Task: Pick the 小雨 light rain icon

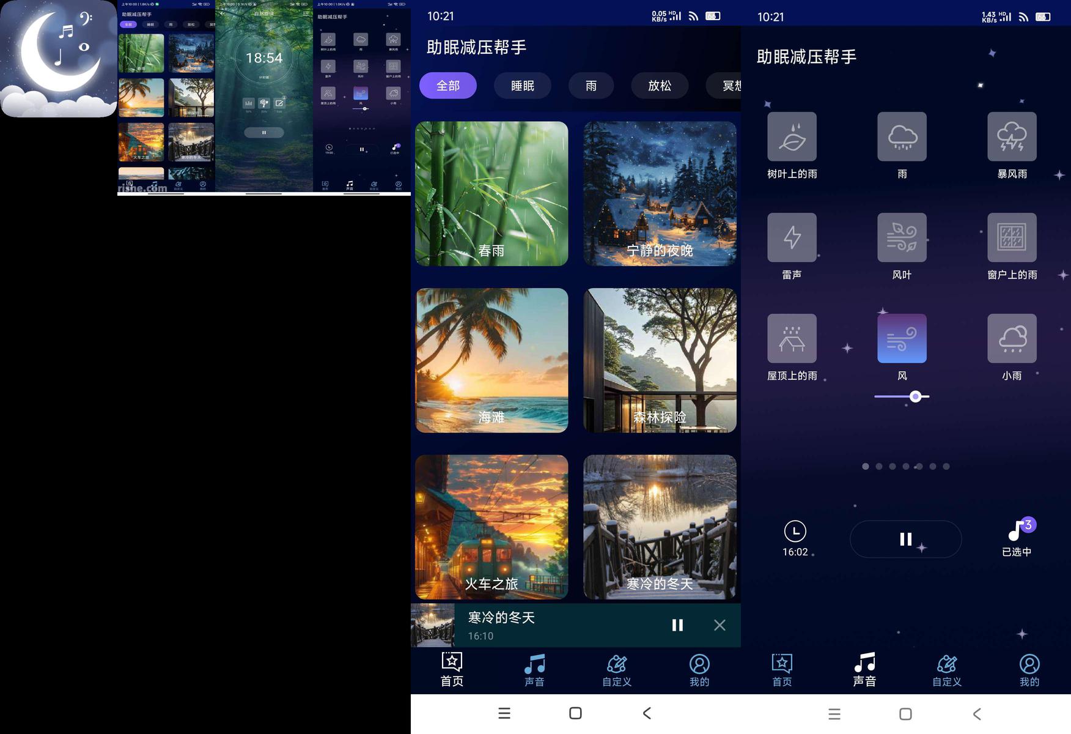Action: coord(1012,339)
